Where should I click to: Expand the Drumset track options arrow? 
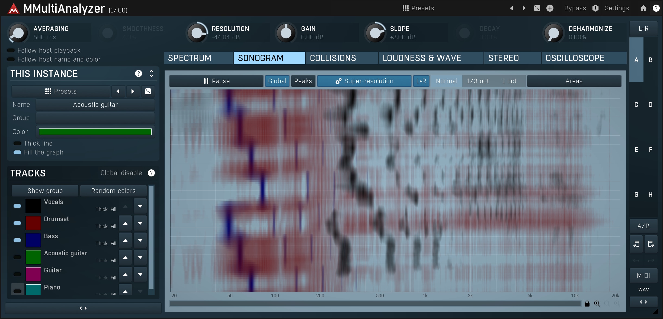[140, 223]
